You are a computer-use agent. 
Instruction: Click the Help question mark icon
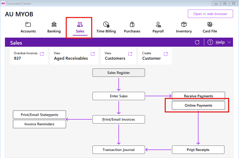[x=210, y=42]
